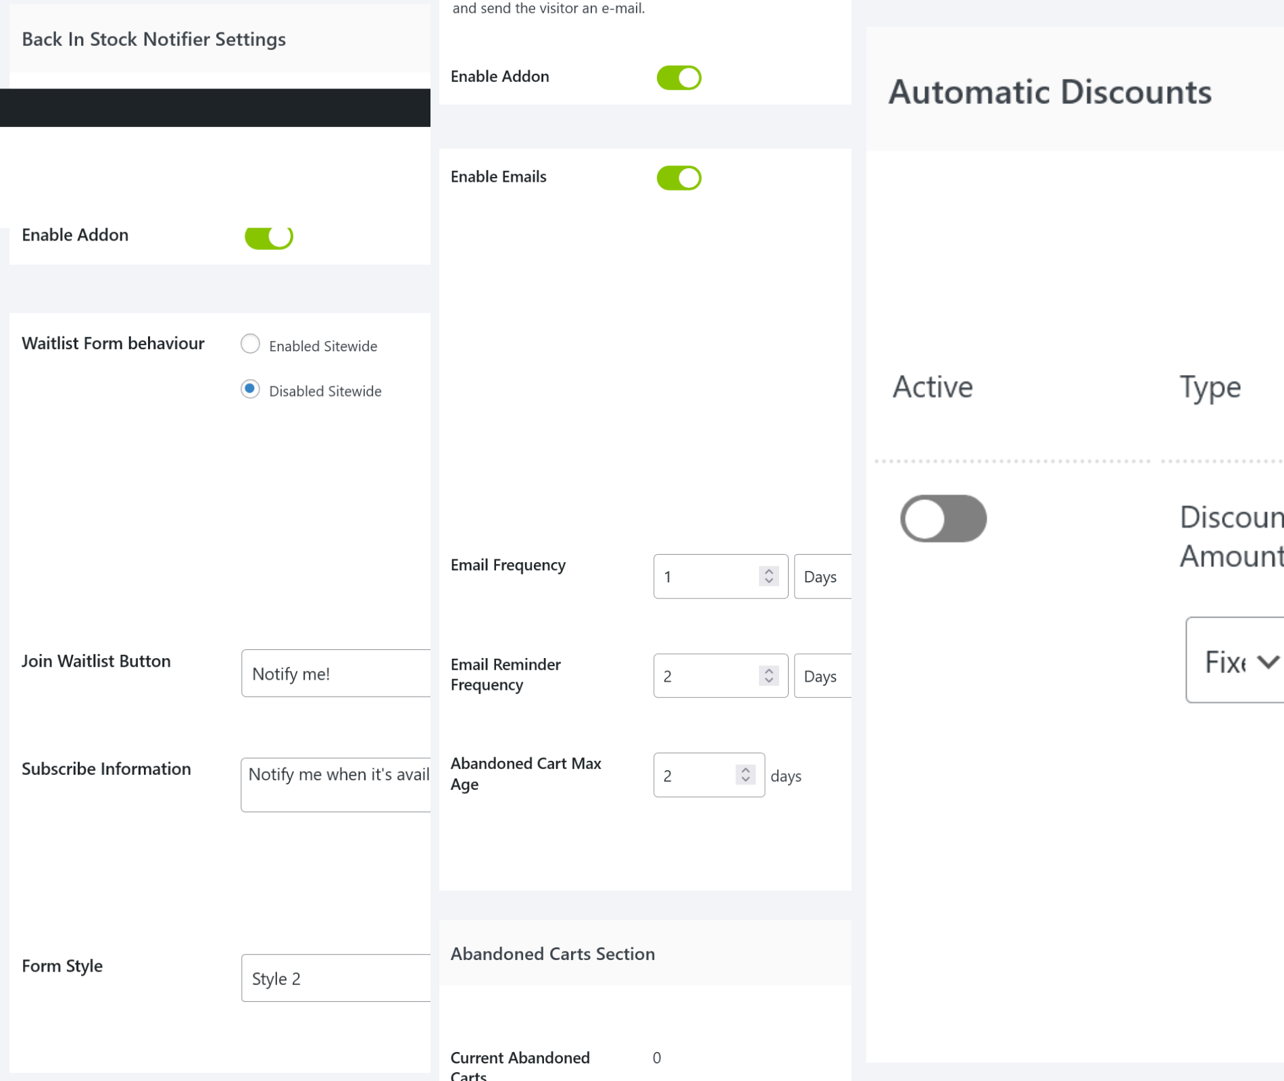Expand the Fixed discount type dropdown

(x=1237, y=661)
